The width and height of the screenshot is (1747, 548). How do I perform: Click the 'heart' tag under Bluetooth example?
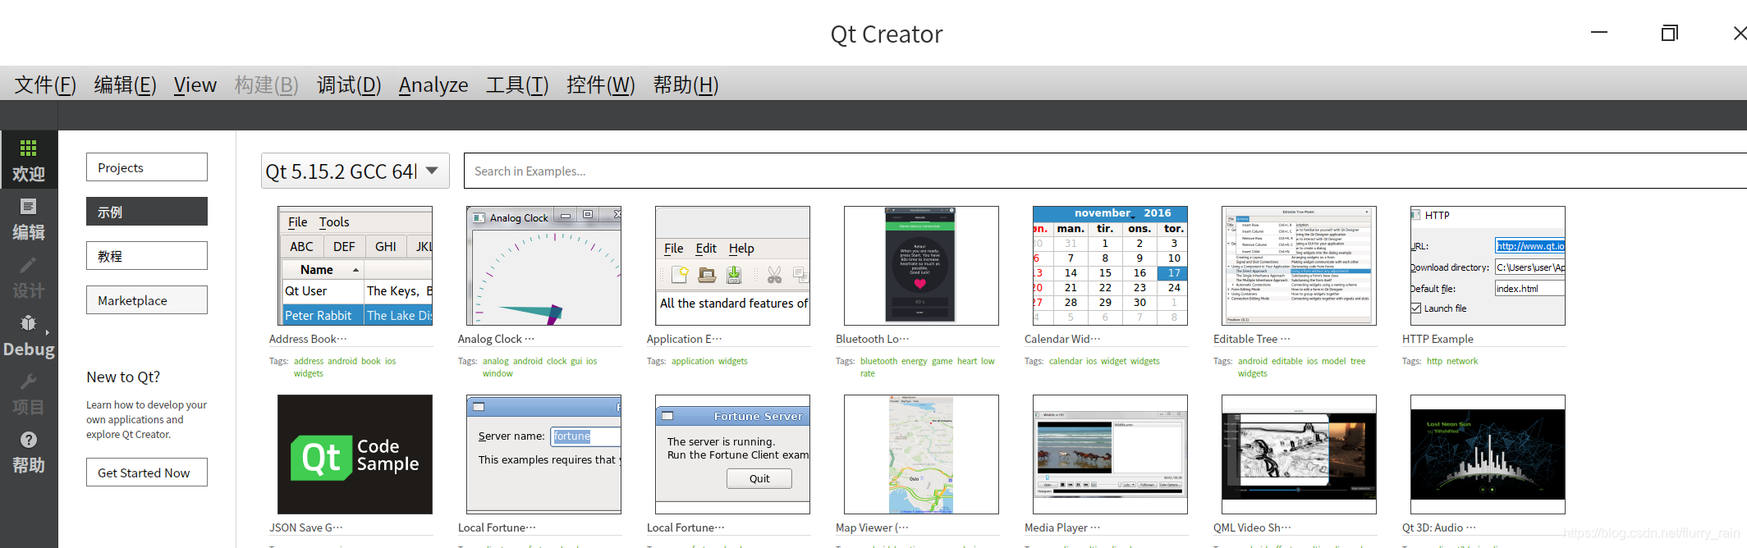click(x=967, y=361)
